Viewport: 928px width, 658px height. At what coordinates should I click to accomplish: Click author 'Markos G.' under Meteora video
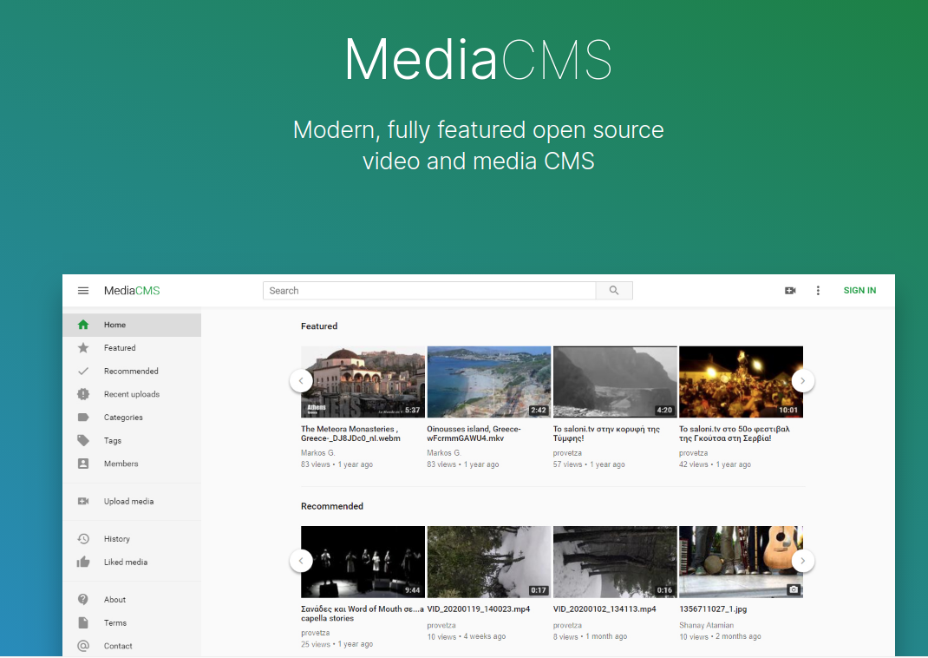pyautogui.click(x=317, y=453)
